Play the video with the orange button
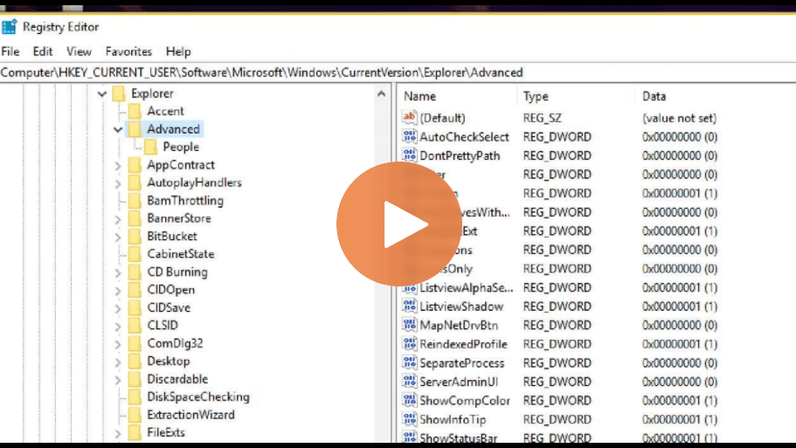 387,223
